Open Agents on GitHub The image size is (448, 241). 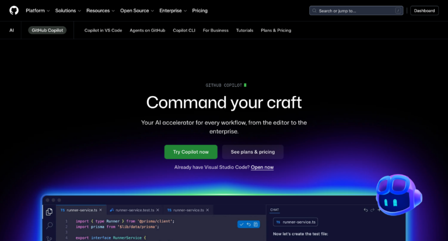click(x=148, y=30)
